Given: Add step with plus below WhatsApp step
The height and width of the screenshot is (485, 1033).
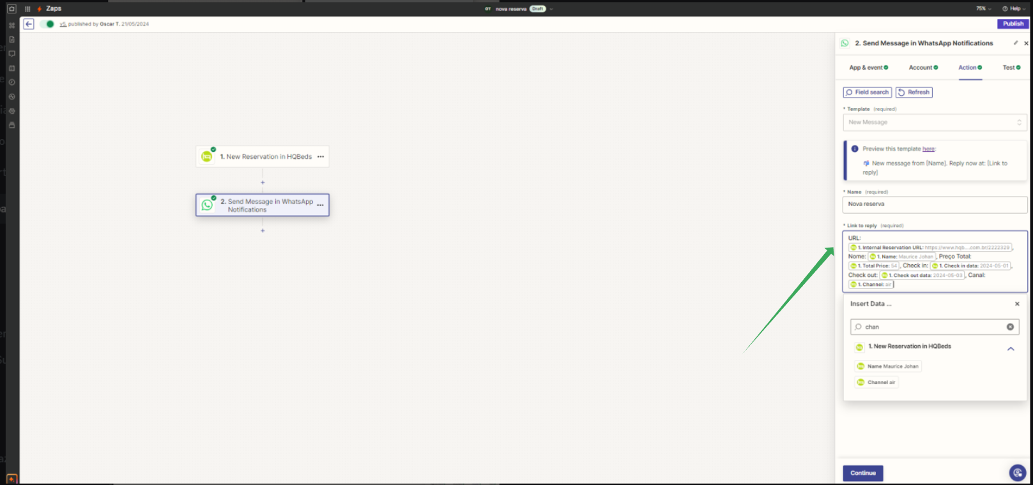Looking at the screenshot, I should 263,230.
